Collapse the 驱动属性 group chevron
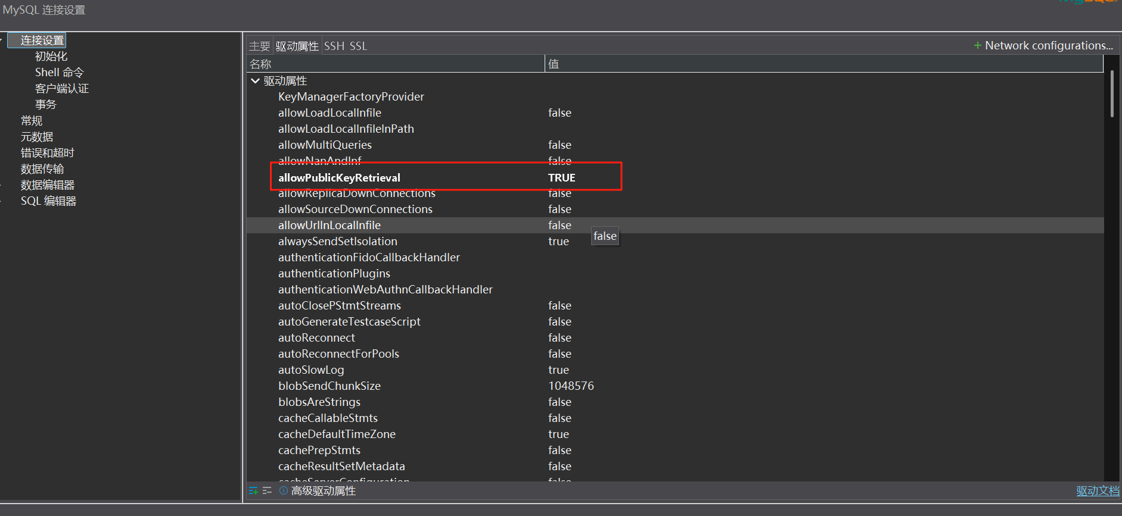This screenshot has height=516, width=1122. point(255,81)
